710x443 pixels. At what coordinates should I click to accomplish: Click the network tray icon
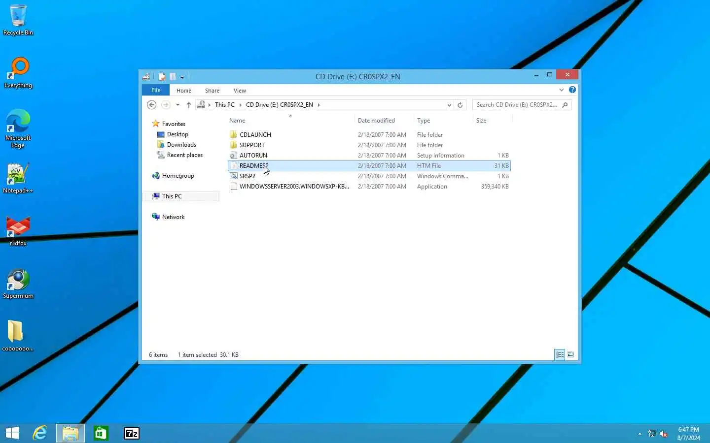[652, 434]
